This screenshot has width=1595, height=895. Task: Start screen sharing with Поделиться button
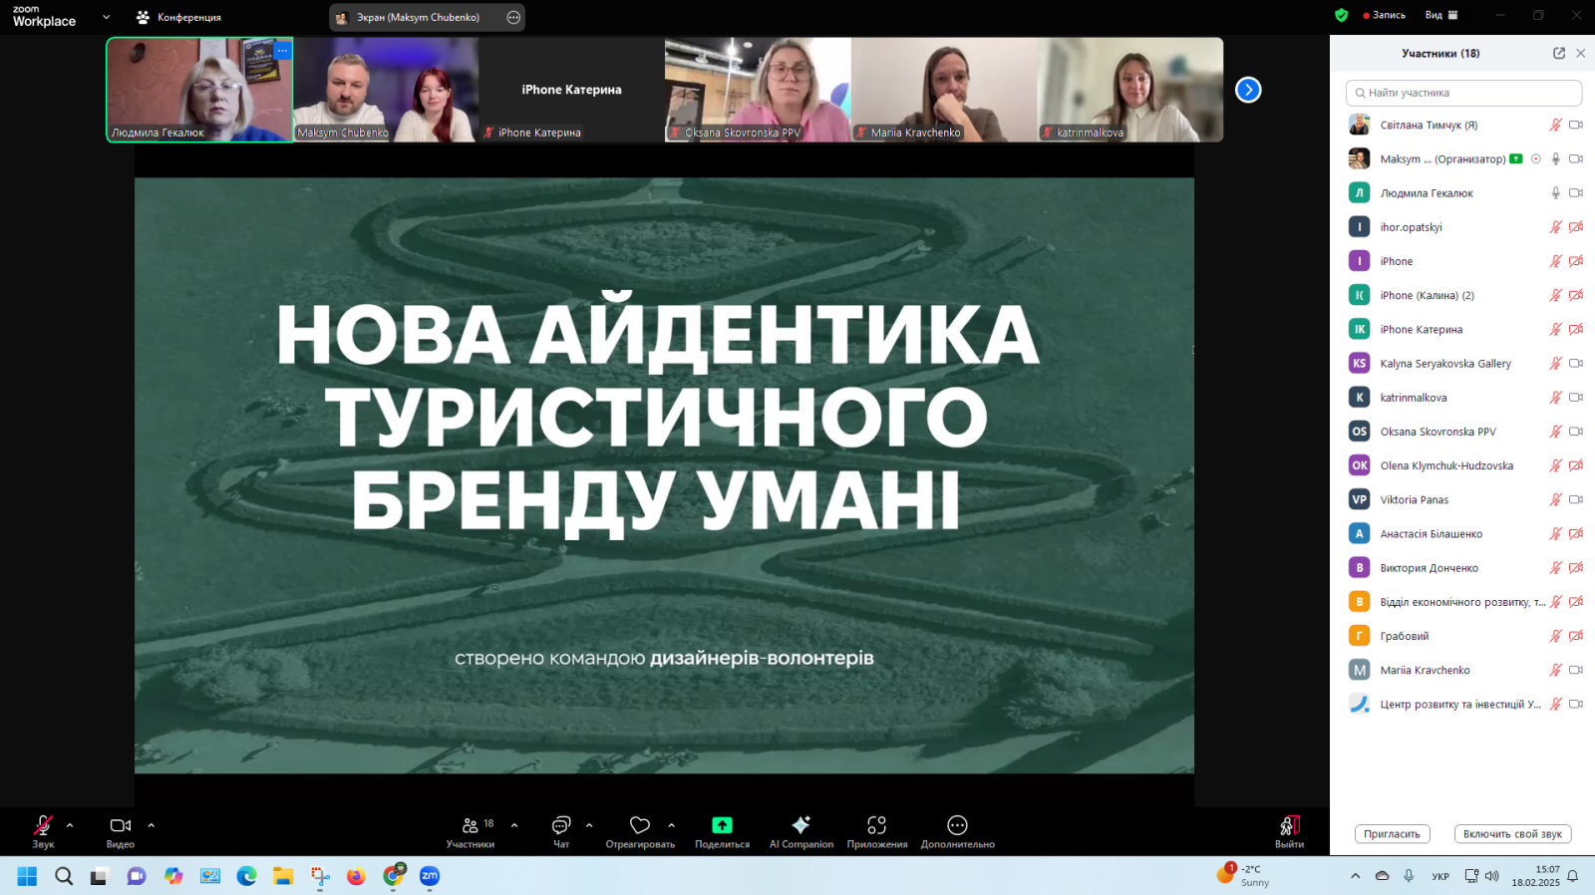coord(722,831)
